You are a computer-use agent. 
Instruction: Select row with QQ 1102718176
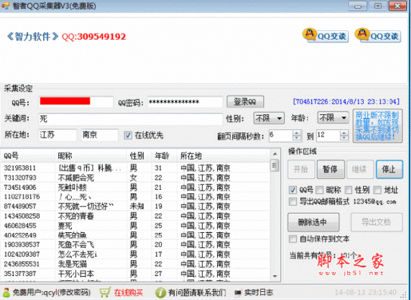pos(135,197)
